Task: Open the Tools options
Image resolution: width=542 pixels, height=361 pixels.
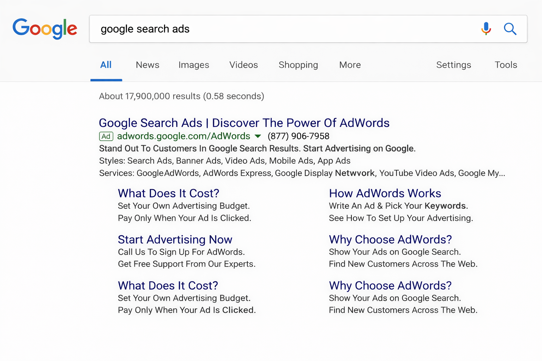Action: [506, 65]
